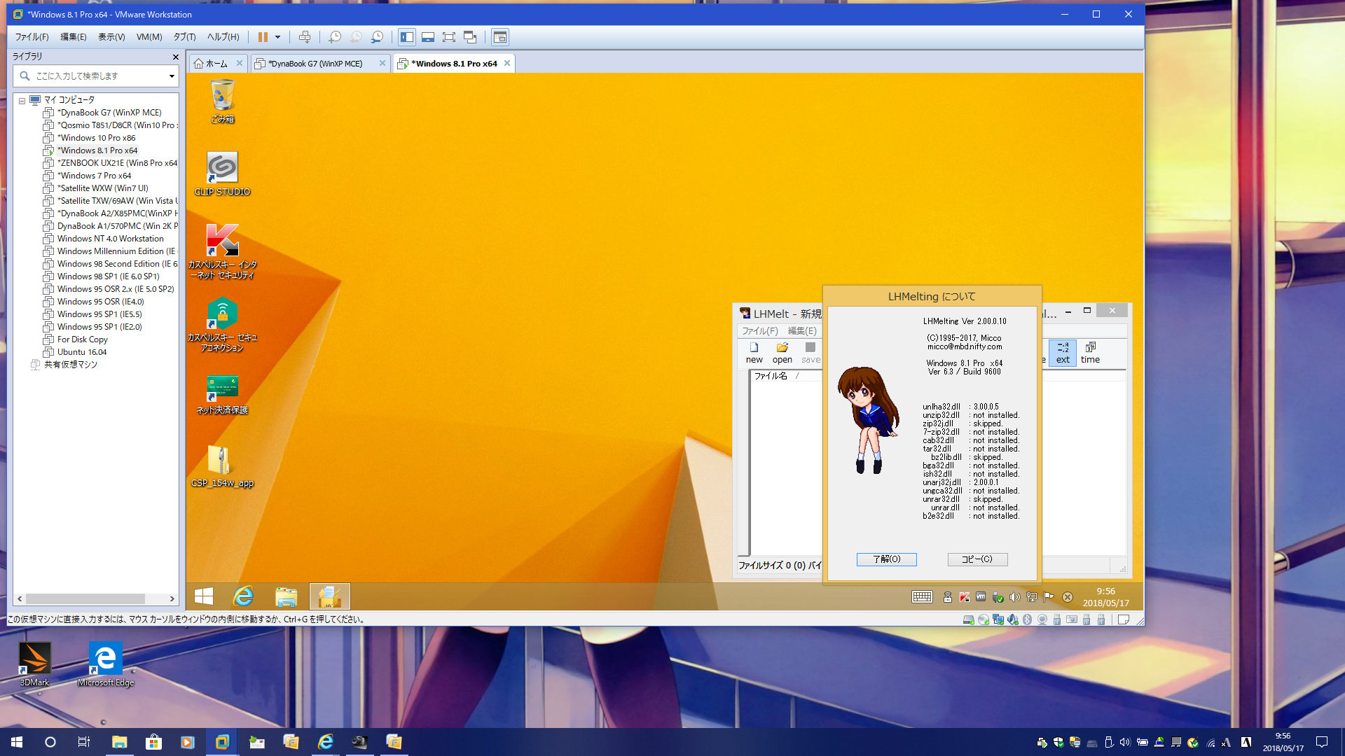Open Internet Explorer in the guest taskbar
The image size is (1345, 756).
tap(244, 596)
